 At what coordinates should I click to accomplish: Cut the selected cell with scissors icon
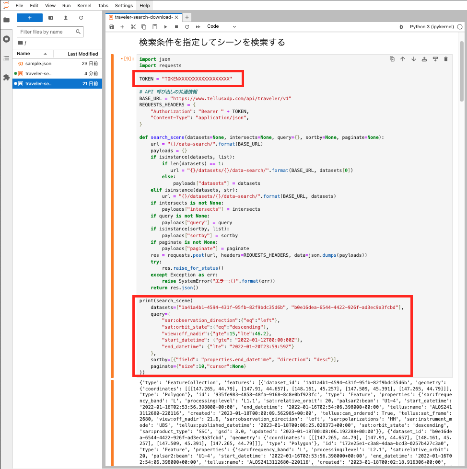tap(133, 27)
